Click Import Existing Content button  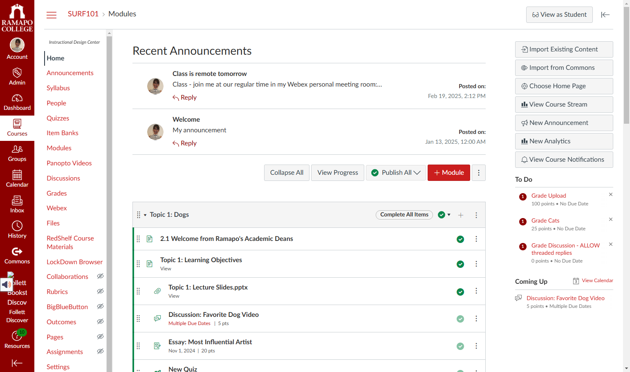pyautogui.click(x=564, y=49)
